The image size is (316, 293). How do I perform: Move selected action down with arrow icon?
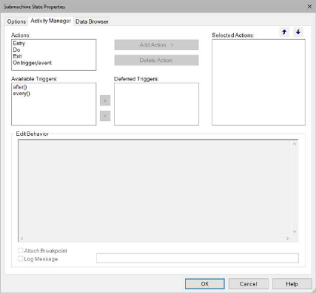coord(298,32)
